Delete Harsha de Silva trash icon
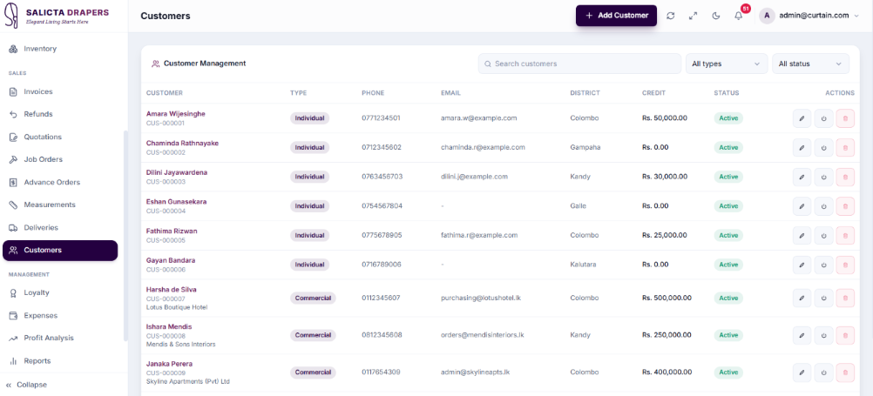This screenshot has width=873, height=396. coord(845,299)
